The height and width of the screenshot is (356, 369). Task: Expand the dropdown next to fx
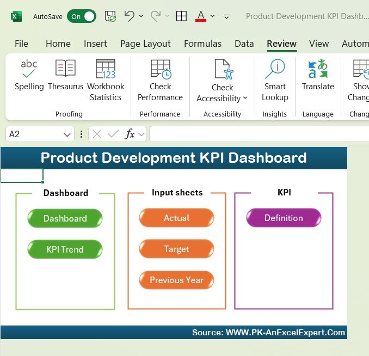(x=142, y=134)
